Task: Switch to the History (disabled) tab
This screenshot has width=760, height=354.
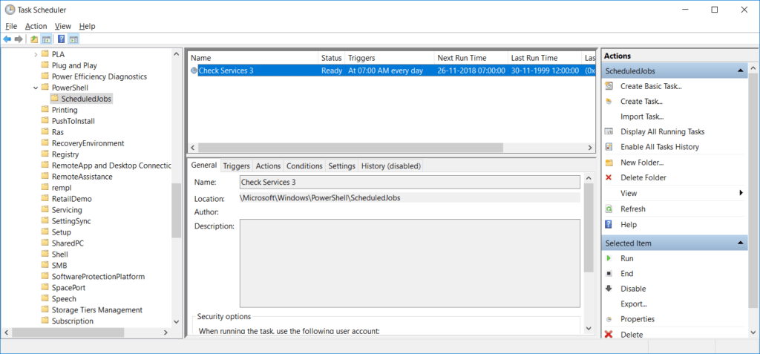Action: pos(391,165)
